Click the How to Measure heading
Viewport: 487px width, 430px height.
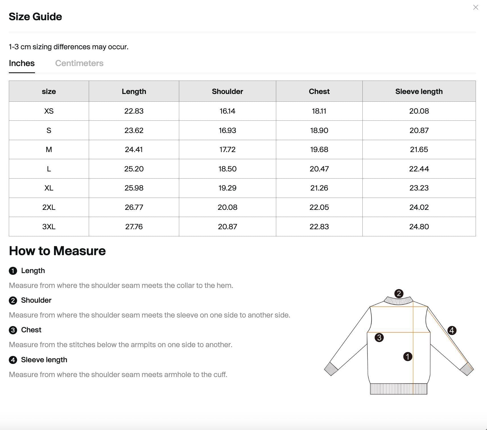pos(57,251)
